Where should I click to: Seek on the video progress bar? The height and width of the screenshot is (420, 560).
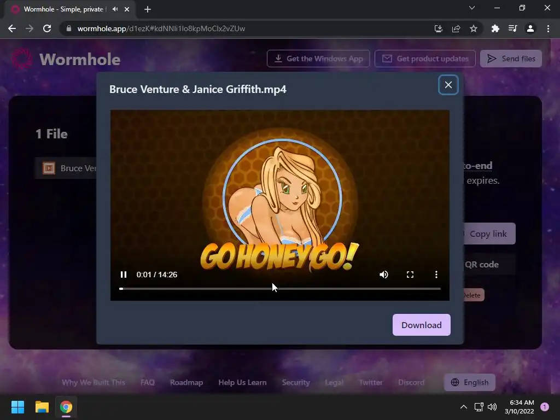point(280,289)
